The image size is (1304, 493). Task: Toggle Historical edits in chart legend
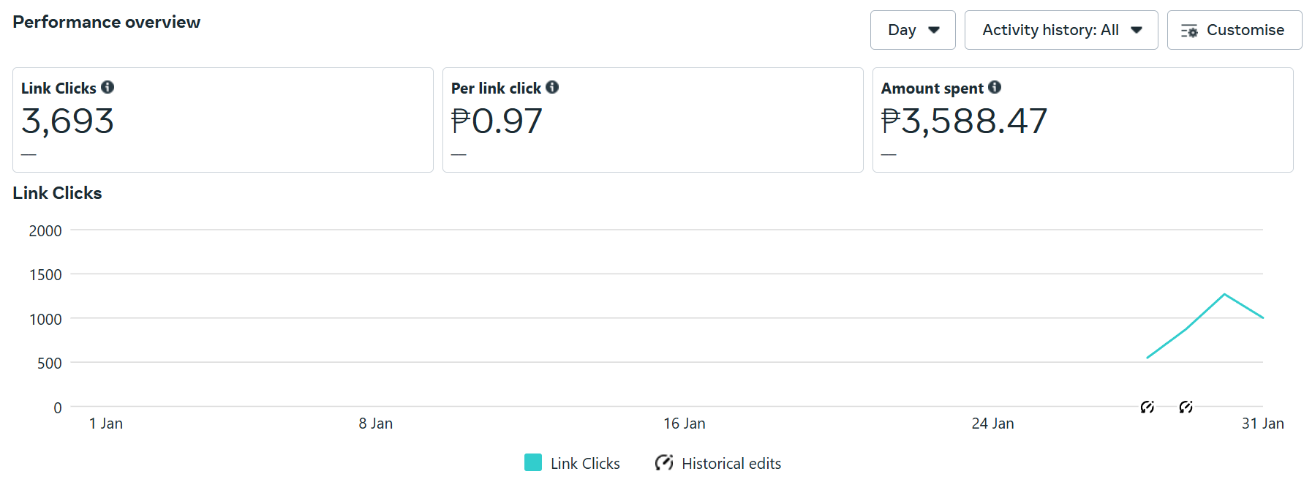pos(718,463)
